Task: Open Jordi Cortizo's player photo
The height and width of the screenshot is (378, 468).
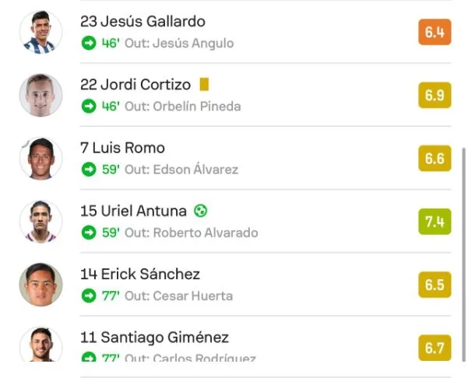Action: 41,95
